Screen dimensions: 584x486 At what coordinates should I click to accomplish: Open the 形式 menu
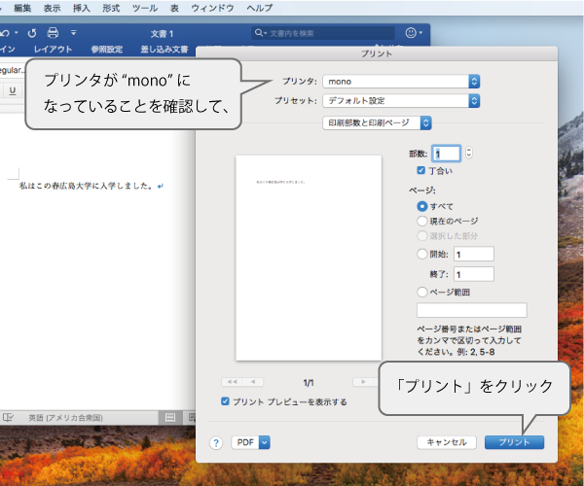click(111, 8)
